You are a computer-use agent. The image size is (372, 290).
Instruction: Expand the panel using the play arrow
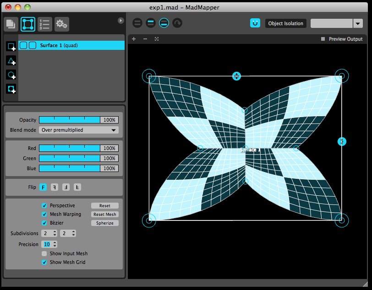(120, 21)
